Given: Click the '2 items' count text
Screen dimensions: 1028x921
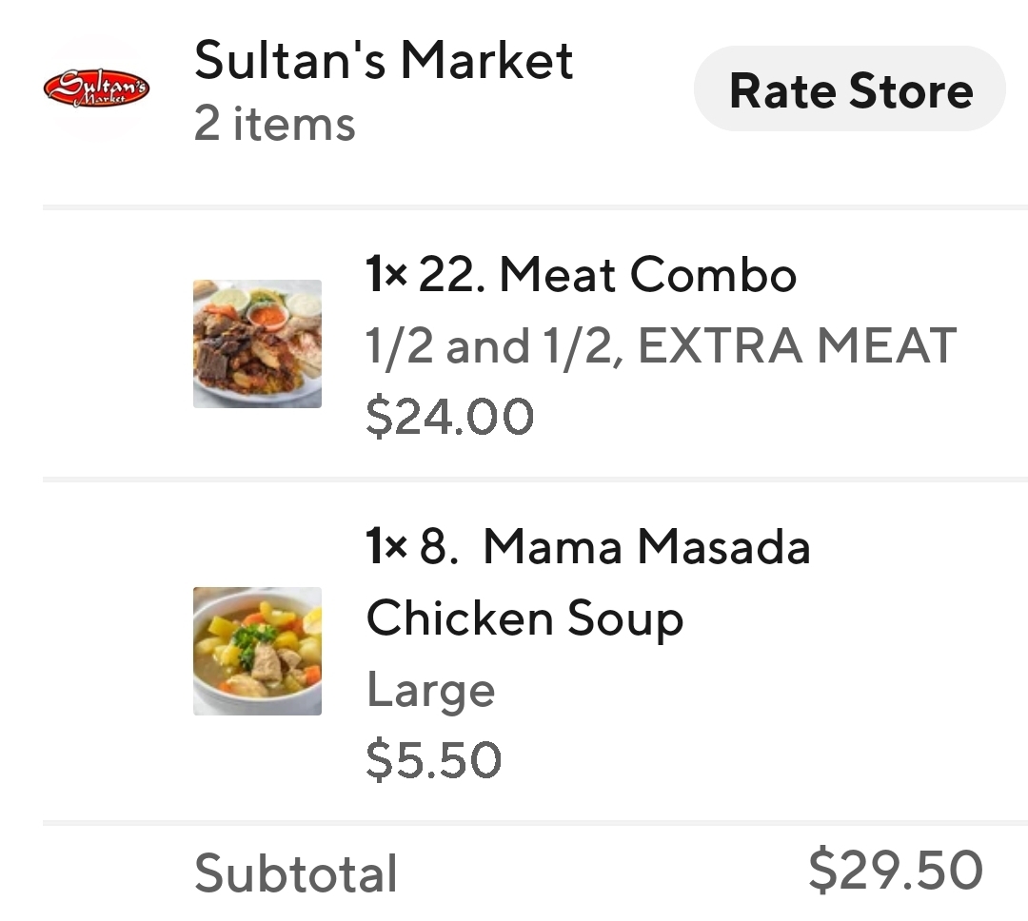Looking at the screenshot, I should (275, 124).
